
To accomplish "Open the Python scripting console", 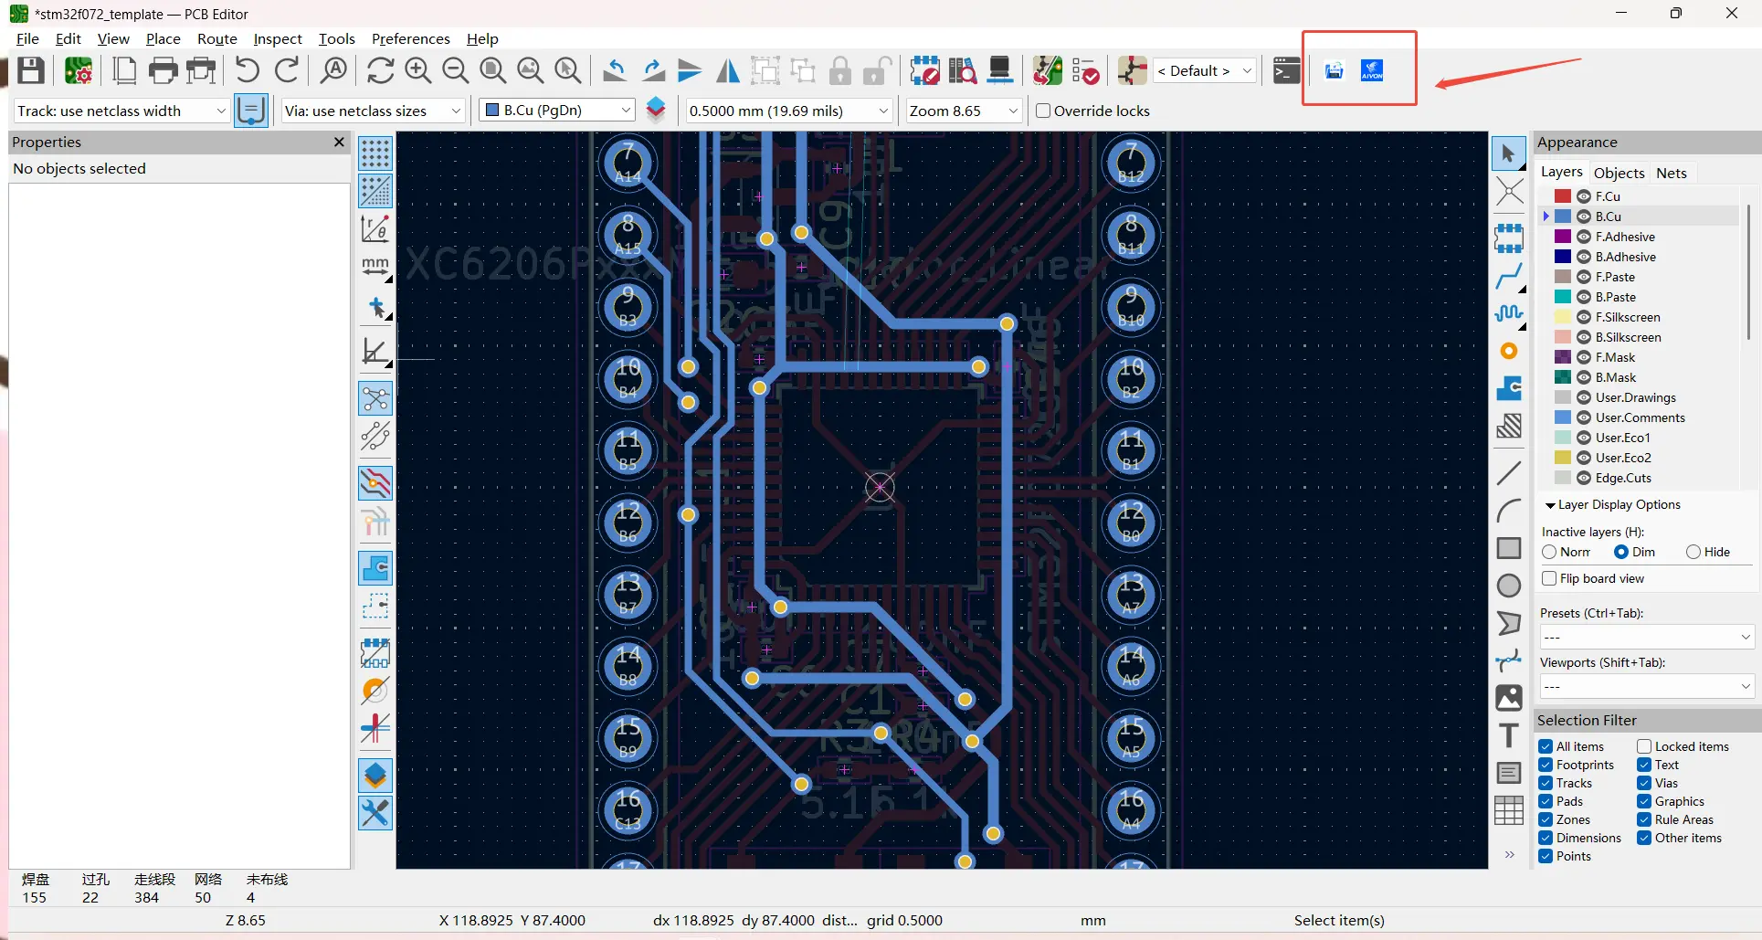I will (1286, 70).
